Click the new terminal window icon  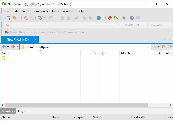tap(51, 18)
